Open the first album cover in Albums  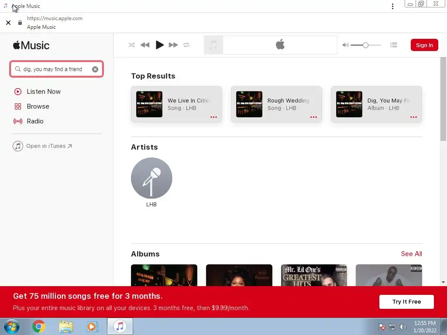tap(164, 275)
